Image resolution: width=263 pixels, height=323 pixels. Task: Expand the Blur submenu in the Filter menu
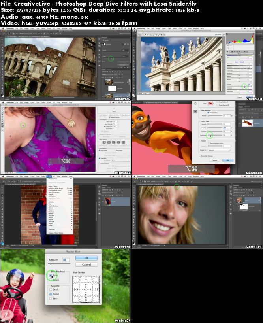60,204
